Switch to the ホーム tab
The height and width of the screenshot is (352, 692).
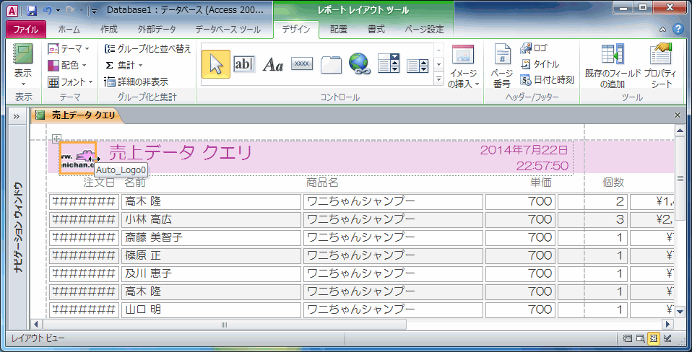click(x=69, y=30)
